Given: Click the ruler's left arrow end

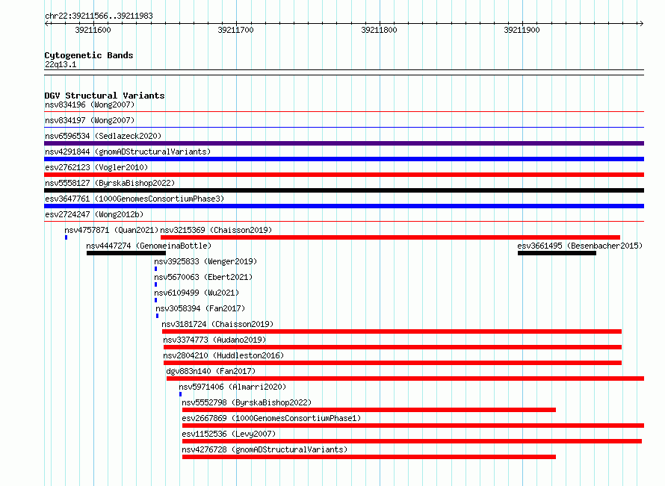Looking at the screenshot, I should [47, 23].
